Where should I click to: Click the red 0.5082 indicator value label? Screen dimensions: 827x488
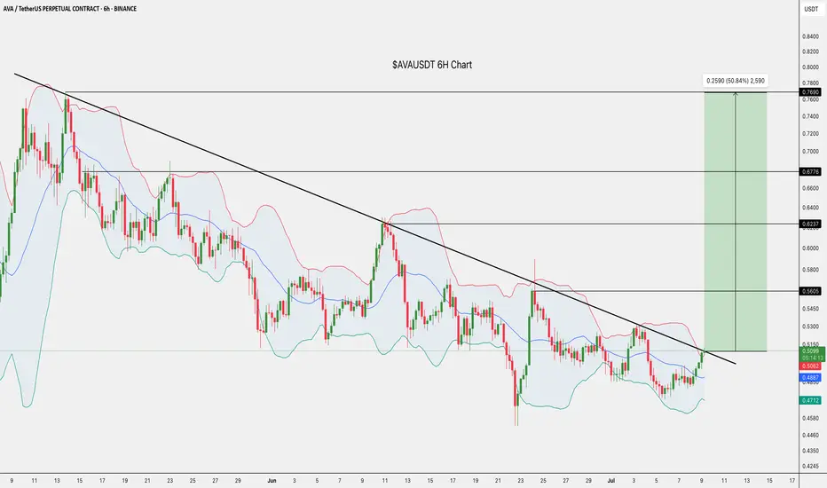click(811, 366)
